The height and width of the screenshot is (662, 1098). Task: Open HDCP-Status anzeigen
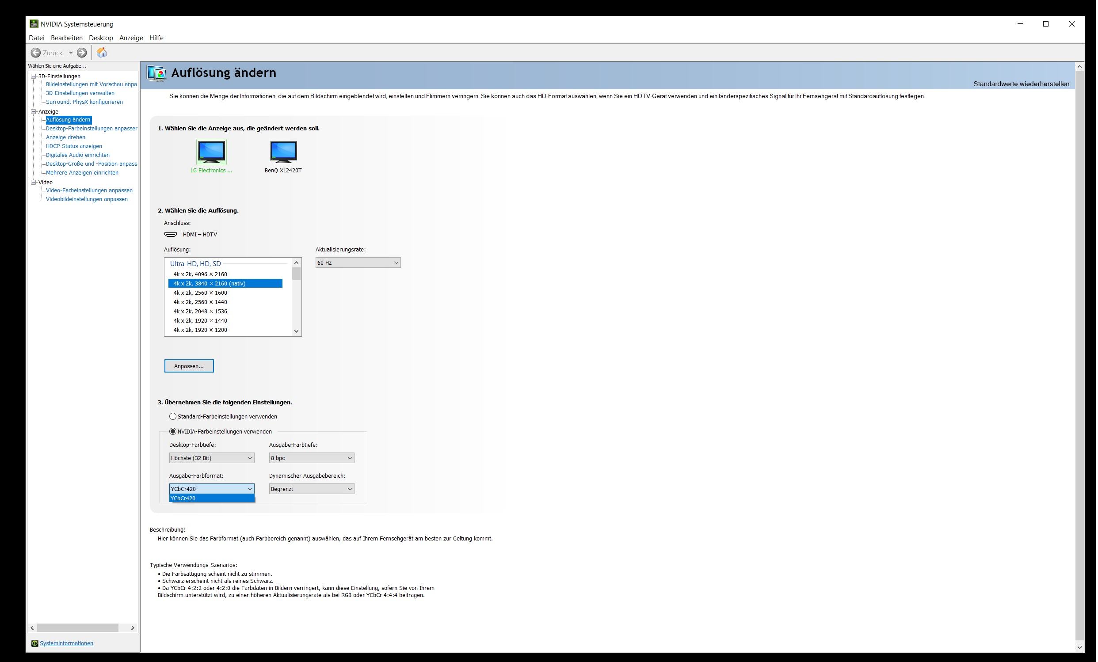[74, 146]
